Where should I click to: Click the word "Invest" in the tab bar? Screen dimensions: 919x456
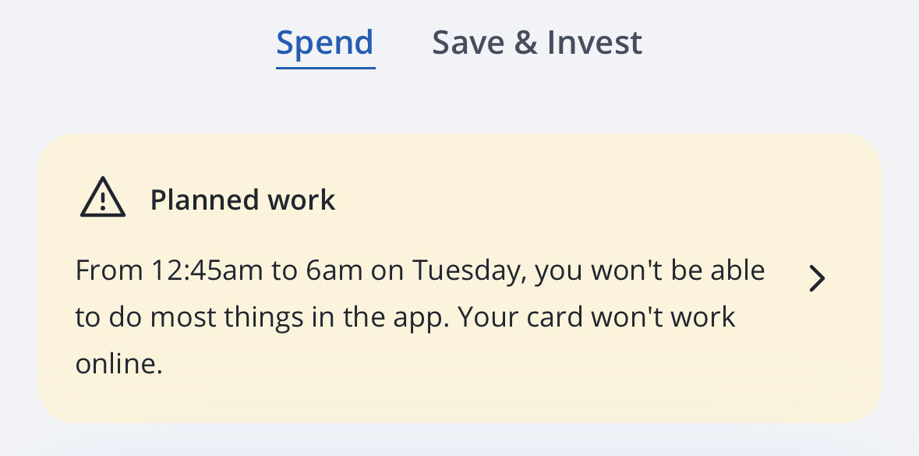tap(595, 42)
